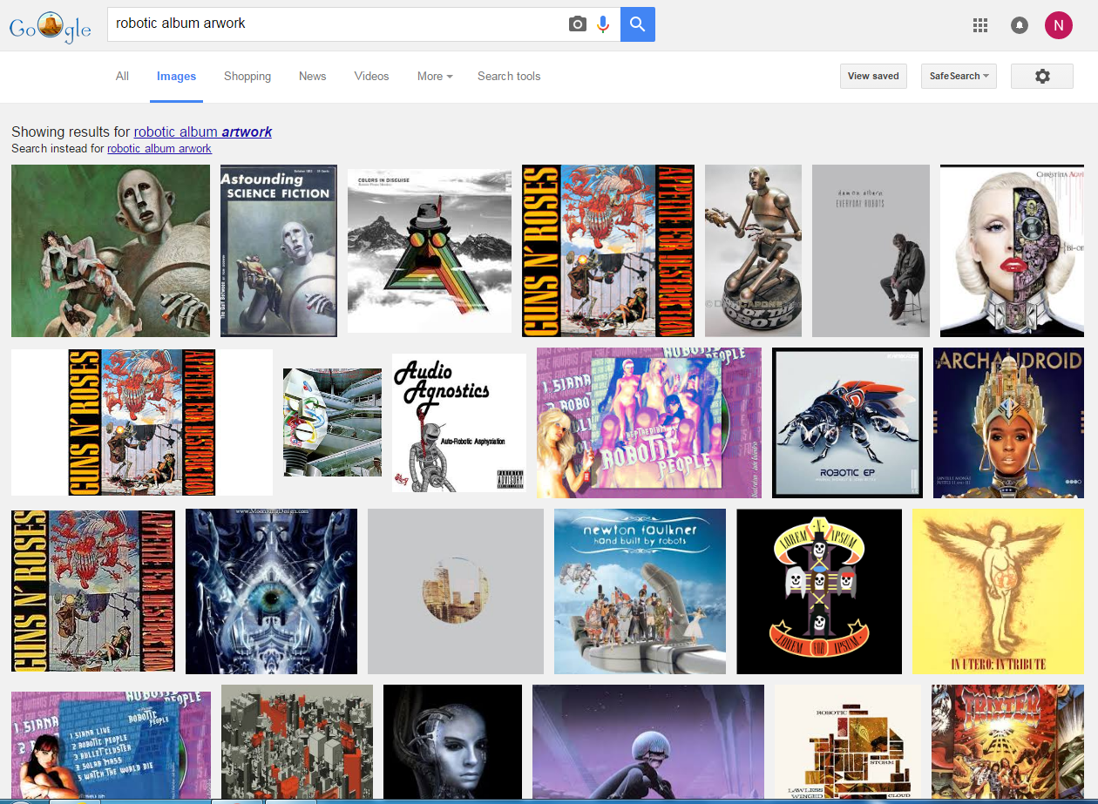The height and width of the screenshot is (804, 1098).
Task: Open purple reclining robot woman thumbnail
Action: click(x=648, y=741)
